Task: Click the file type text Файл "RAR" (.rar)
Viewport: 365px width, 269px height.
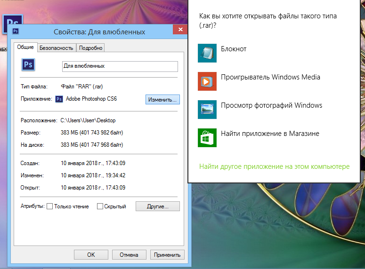Action: click(81, 87)
